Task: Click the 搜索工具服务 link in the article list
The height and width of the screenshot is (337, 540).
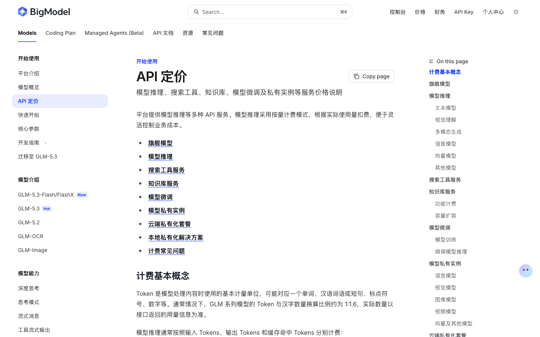Action: 166,170
